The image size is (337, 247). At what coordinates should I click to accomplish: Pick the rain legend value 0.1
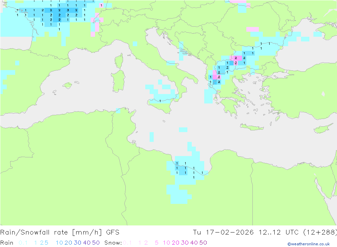[23, 243]
